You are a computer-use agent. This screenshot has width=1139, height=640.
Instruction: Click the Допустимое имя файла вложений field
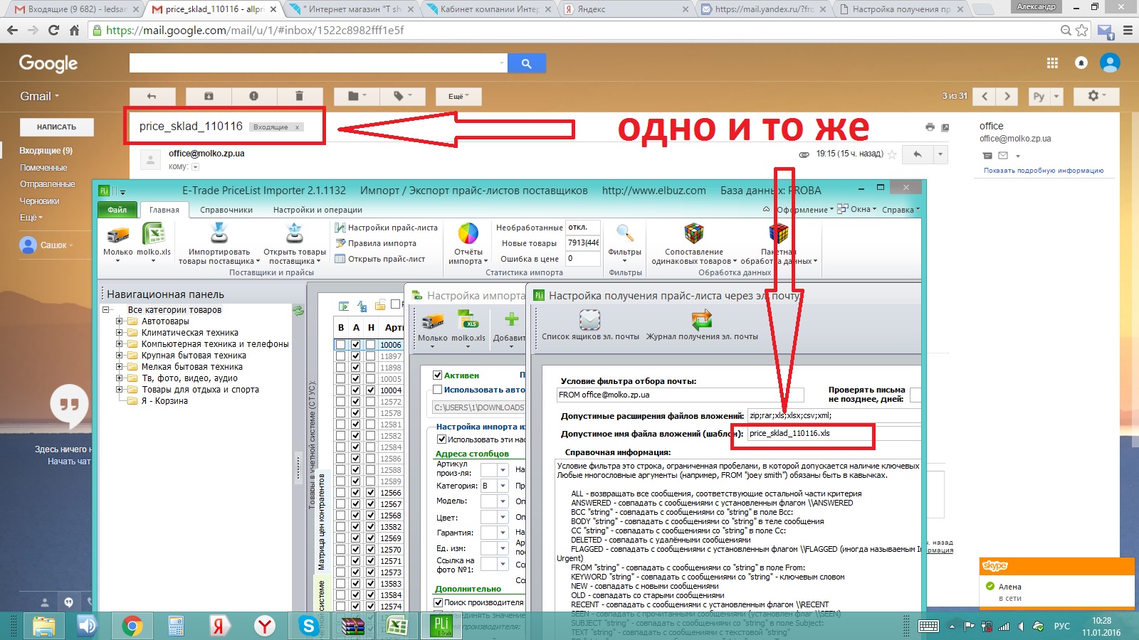(834, 433)
